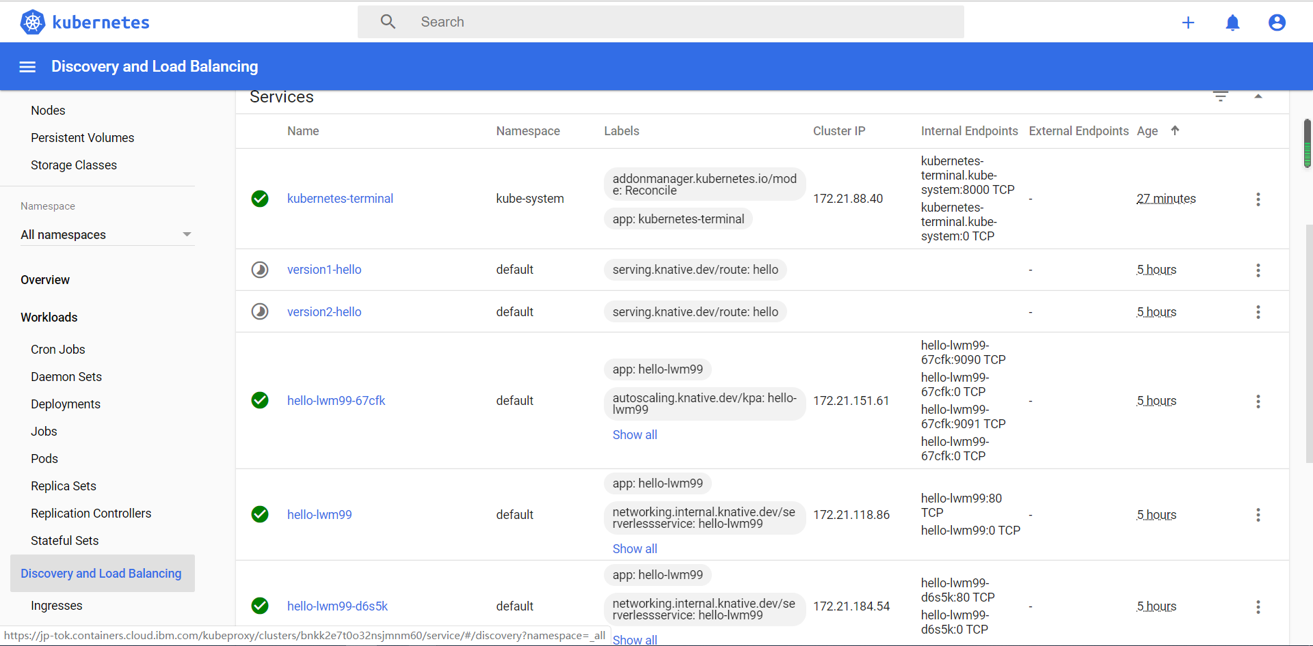Open Workloads section in sidebar
This screenshot has width=1313, height=646.
(49, 318)
